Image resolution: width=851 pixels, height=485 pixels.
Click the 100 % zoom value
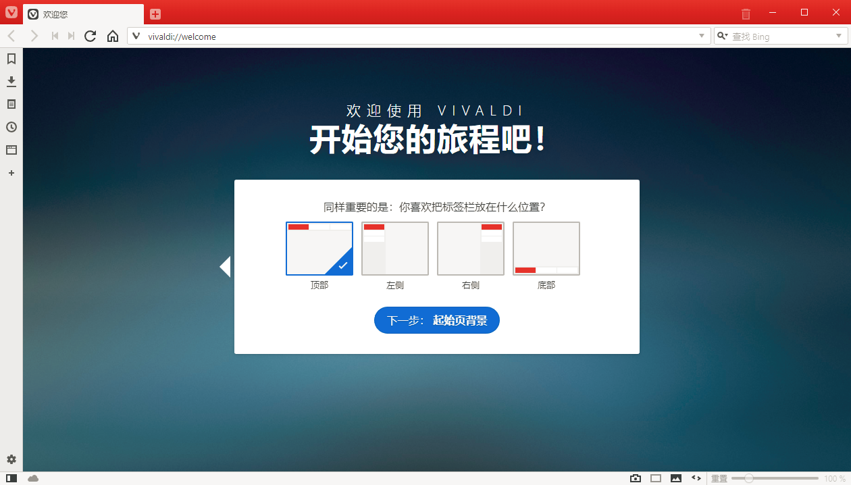(x=835, y=478)
